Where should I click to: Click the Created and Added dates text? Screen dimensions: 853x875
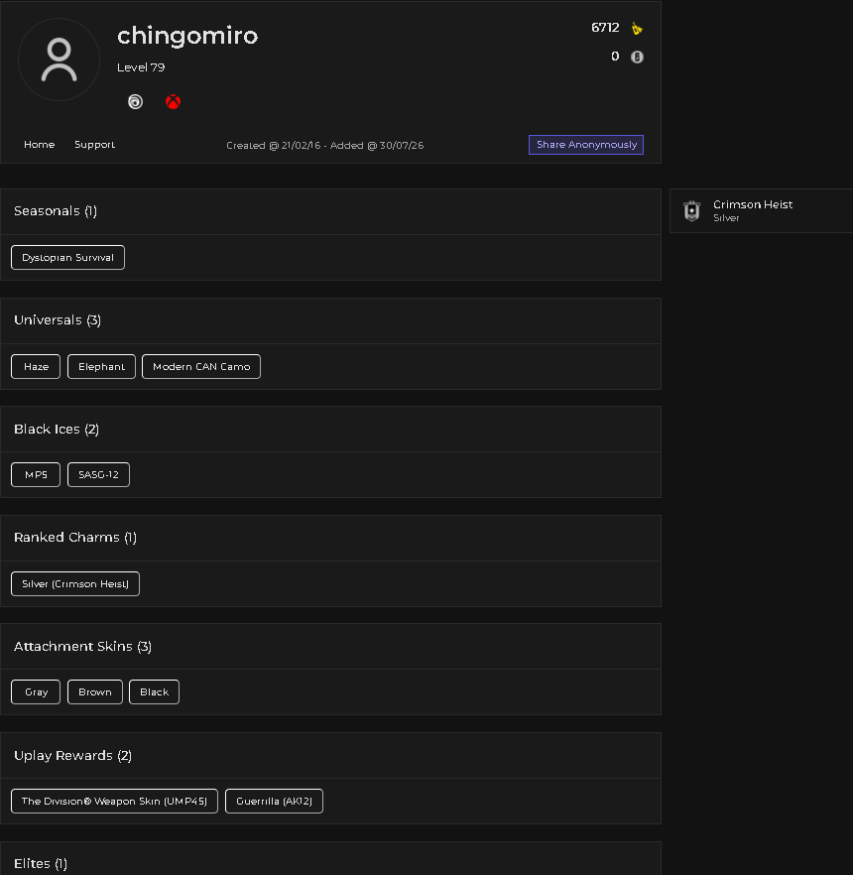(x=324, y=145)
